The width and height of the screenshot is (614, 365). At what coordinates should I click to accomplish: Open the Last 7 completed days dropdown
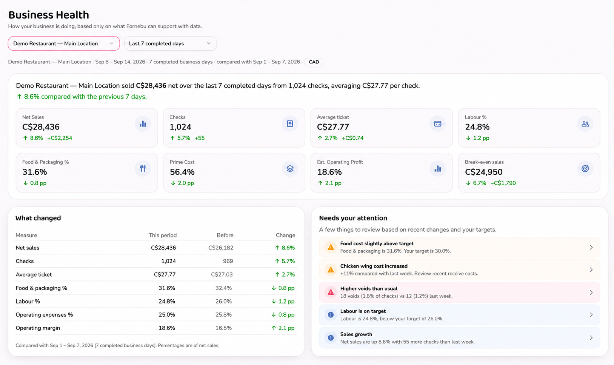170,43
